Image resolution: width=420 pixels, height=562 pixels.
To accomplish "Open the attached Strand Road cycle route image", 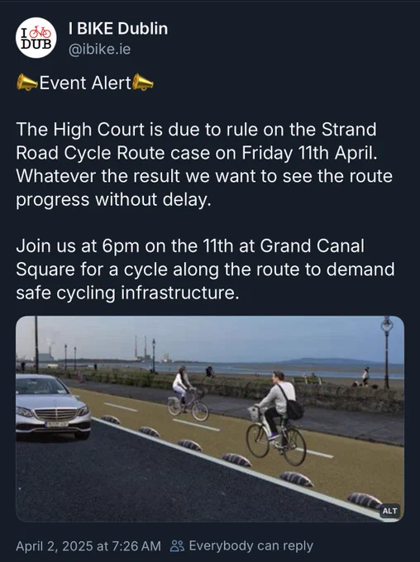I will click(x=210, y=419).
